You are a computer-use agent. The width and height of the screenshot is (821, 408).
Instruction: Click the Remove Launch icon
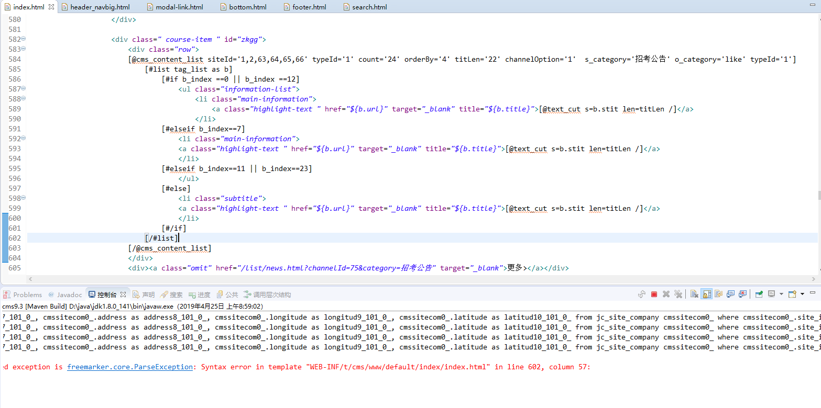tap(666, 294)
